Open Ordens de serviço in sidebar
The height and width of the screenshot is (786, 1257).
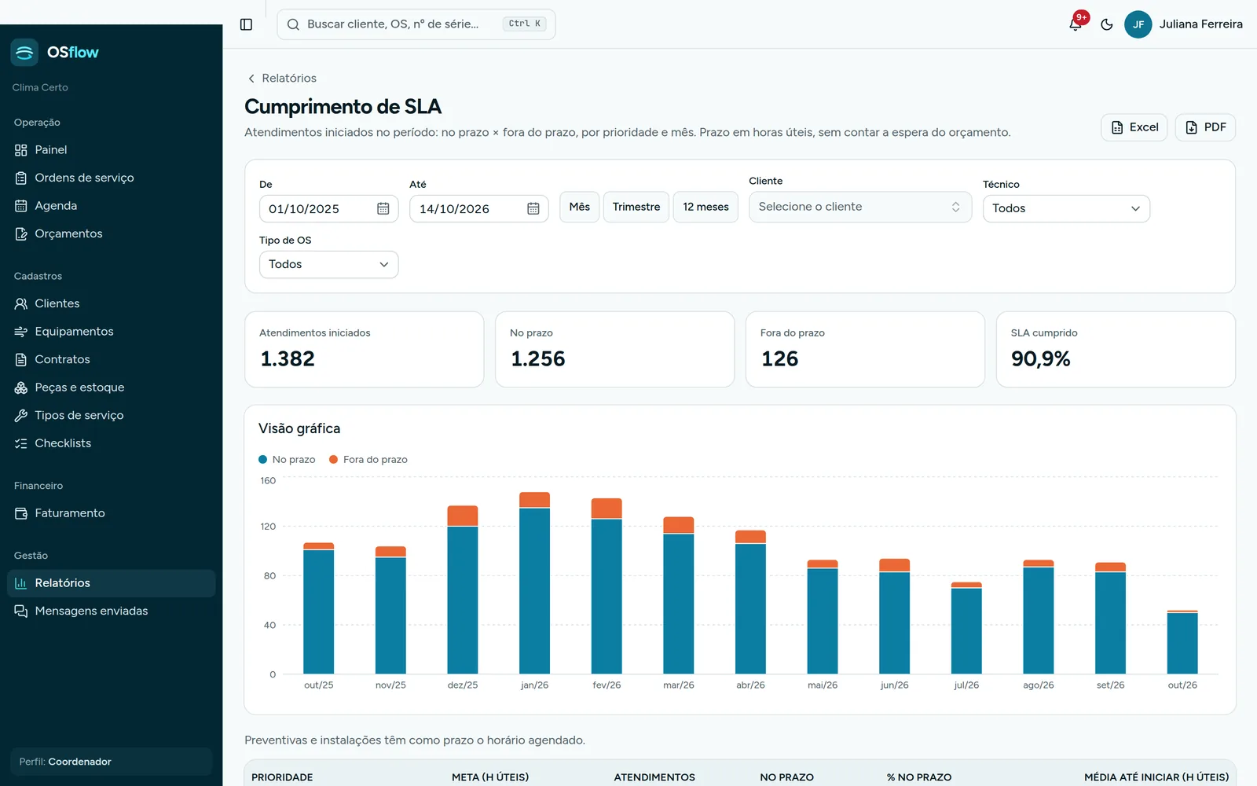(x=112, y=178)
